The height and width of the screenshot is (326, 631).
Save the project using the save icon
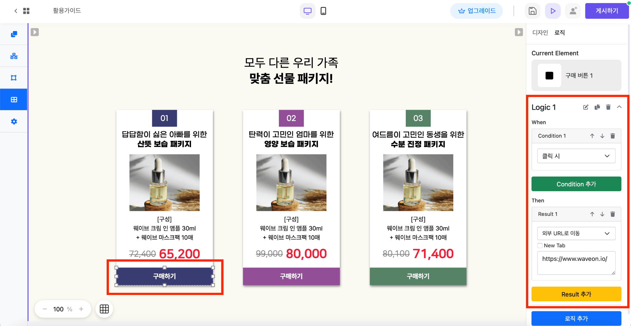(x=532, y=11)
